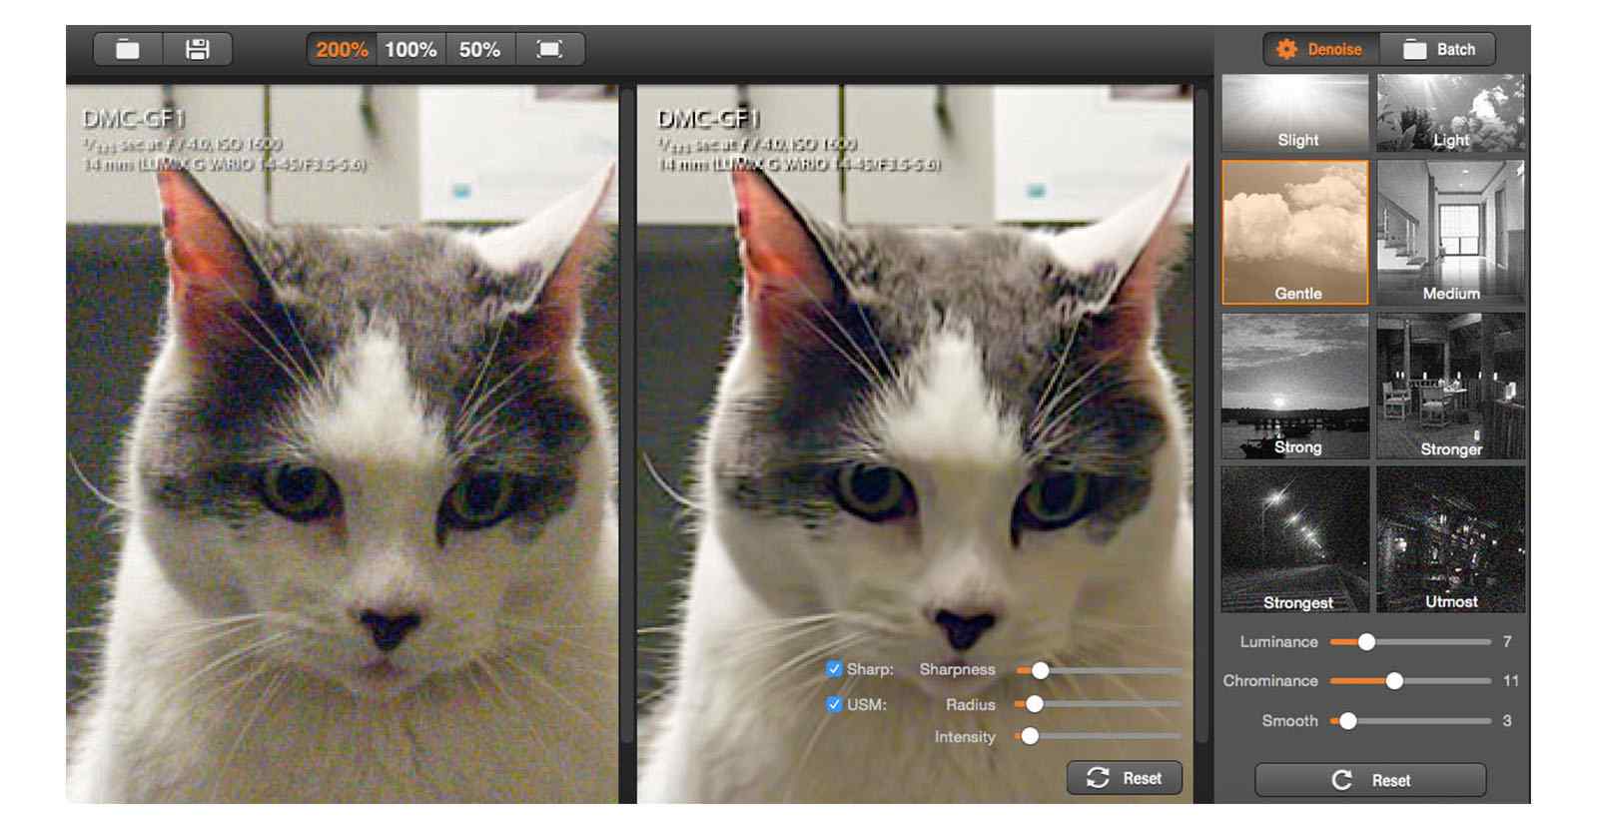Adjust the Radius slider handle
This screenshot has height=829, width=1598.
1035,704
